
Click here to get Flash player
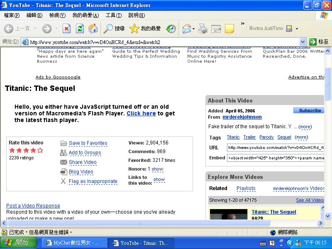click(141, 113)
